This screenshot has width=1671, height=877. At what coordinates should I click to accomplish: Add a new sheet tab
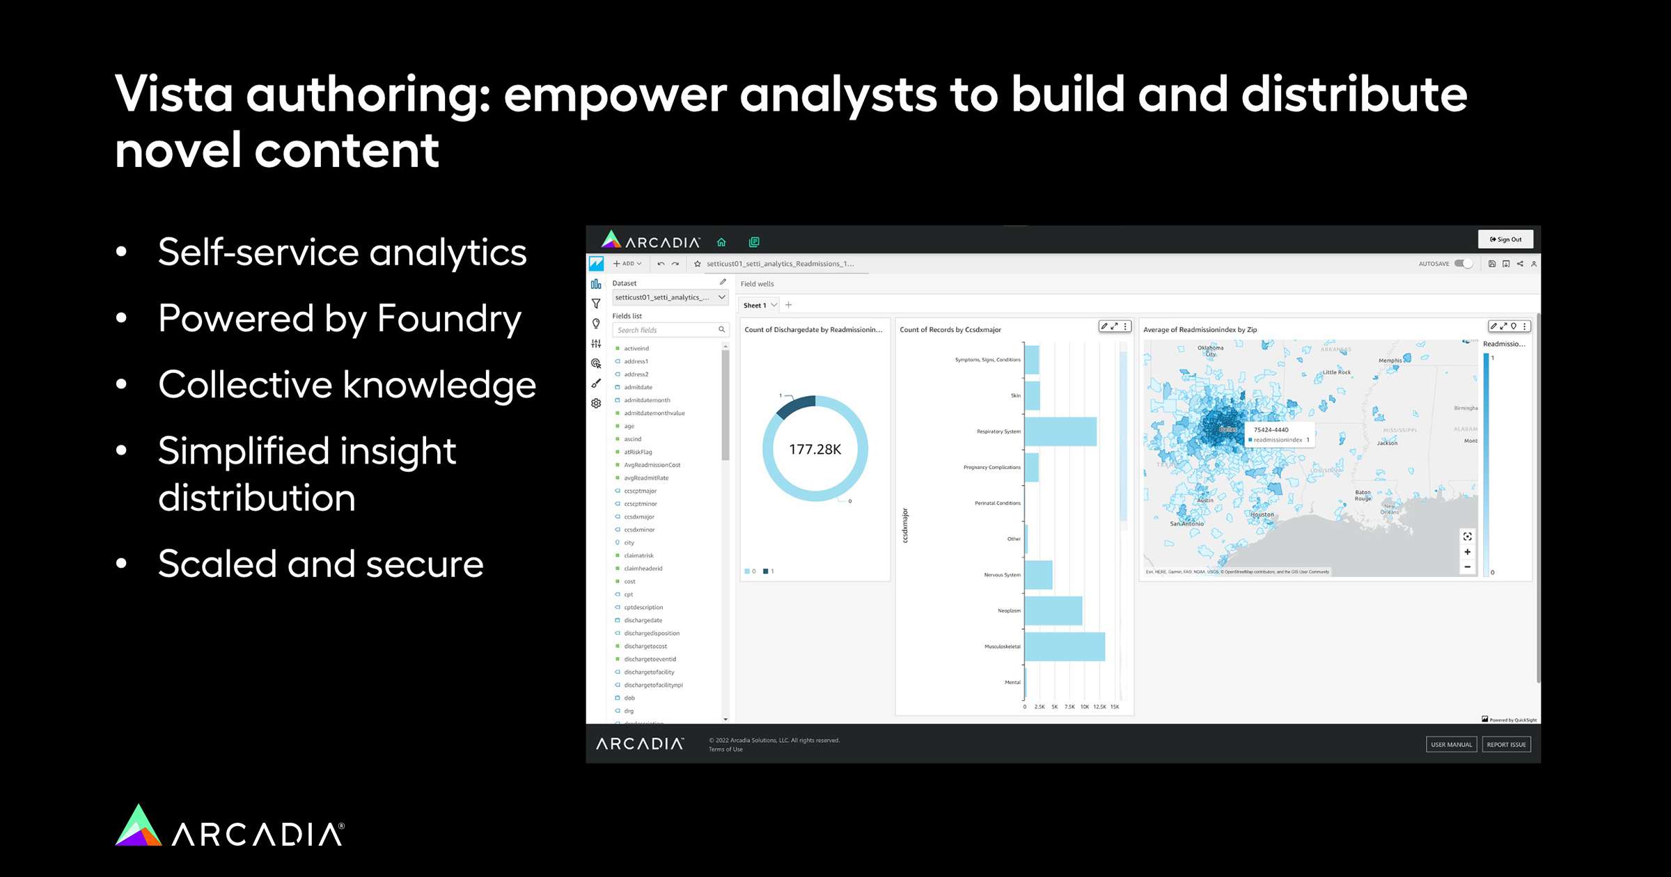789,305
